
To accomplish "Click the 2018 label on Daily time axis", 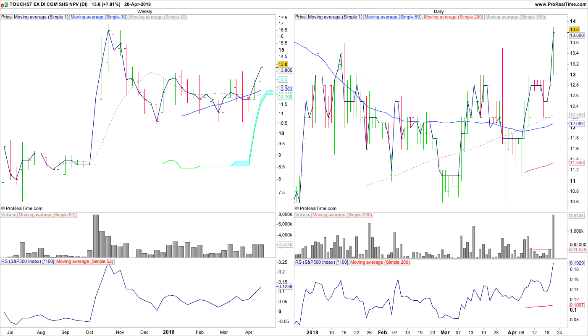I will pos(312,332).
